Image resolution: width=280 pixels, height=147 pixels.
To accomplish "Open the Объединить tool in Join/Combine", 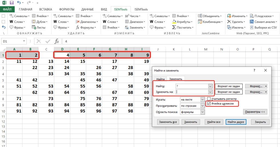I will click(210, 16).
